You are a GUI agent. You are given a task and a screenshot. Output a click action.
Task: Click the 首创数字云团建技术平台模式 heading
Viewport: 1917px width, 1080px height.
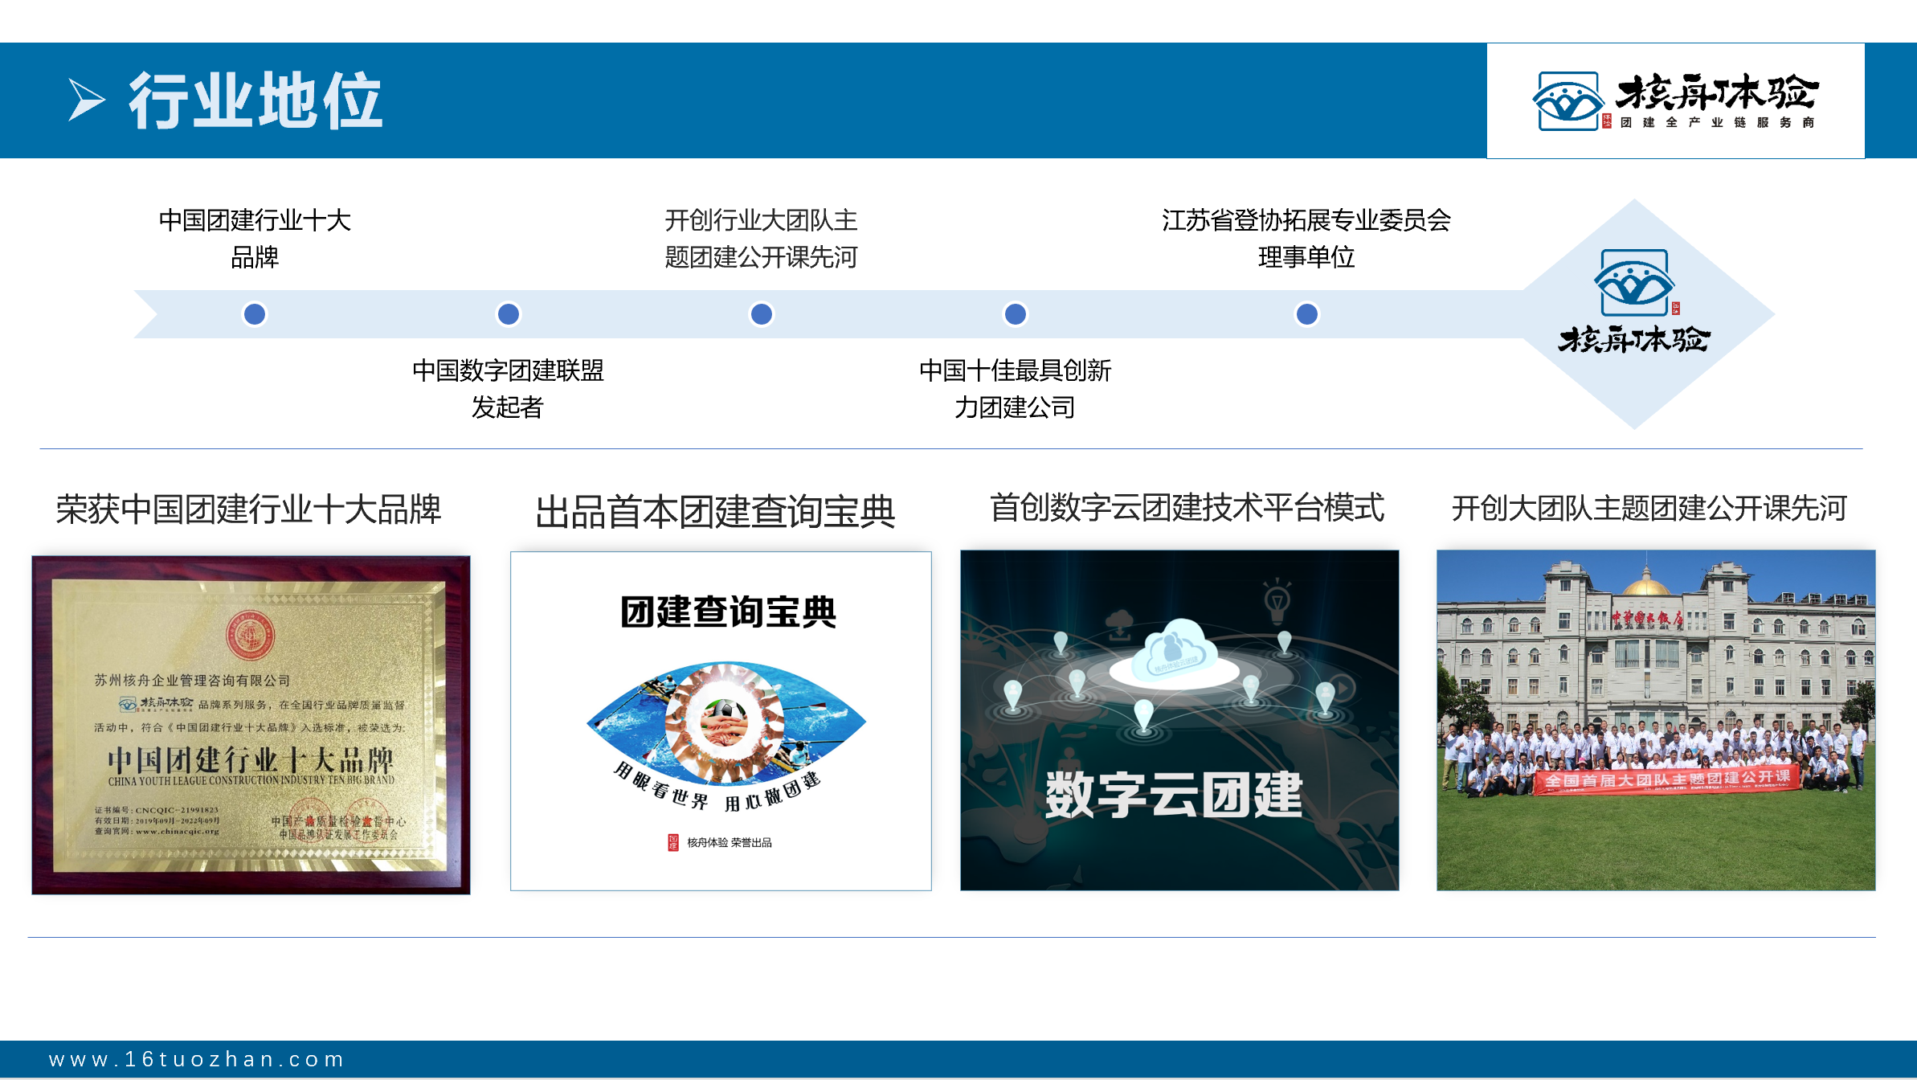pos(1187,508)
